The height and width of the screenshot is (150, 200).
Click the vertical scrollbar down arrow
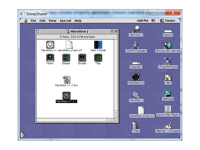point(116,116)
